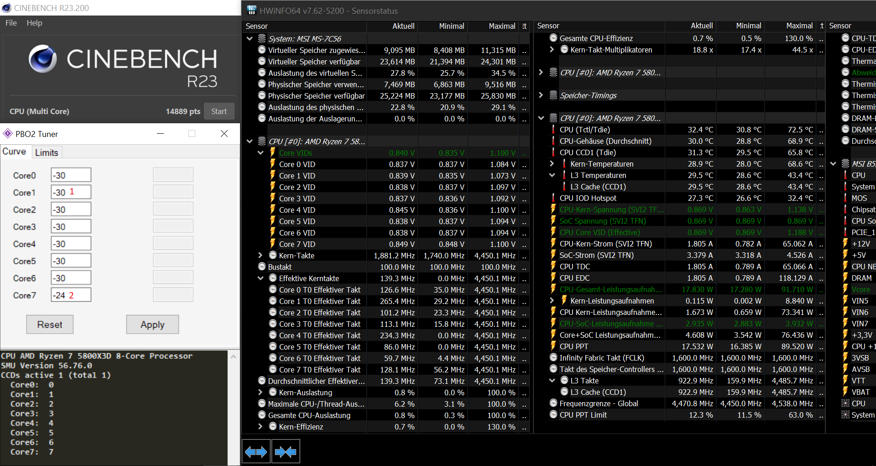Minimize the PBO2 Tuner window

[x=160, y=134]
